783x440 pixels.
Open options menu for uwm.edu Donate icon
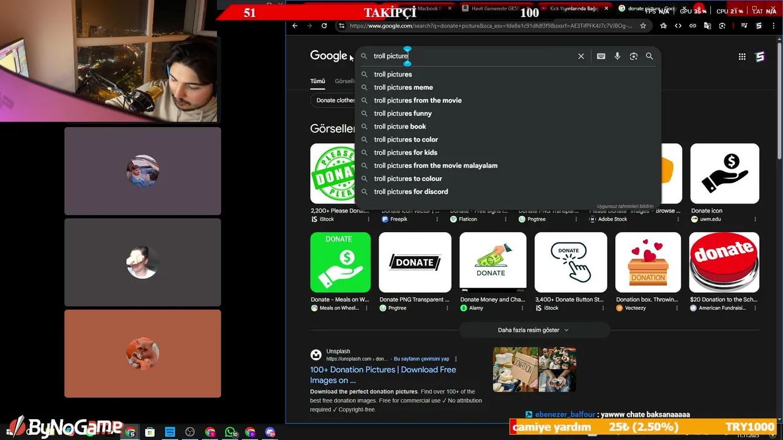tap(756, 219)
